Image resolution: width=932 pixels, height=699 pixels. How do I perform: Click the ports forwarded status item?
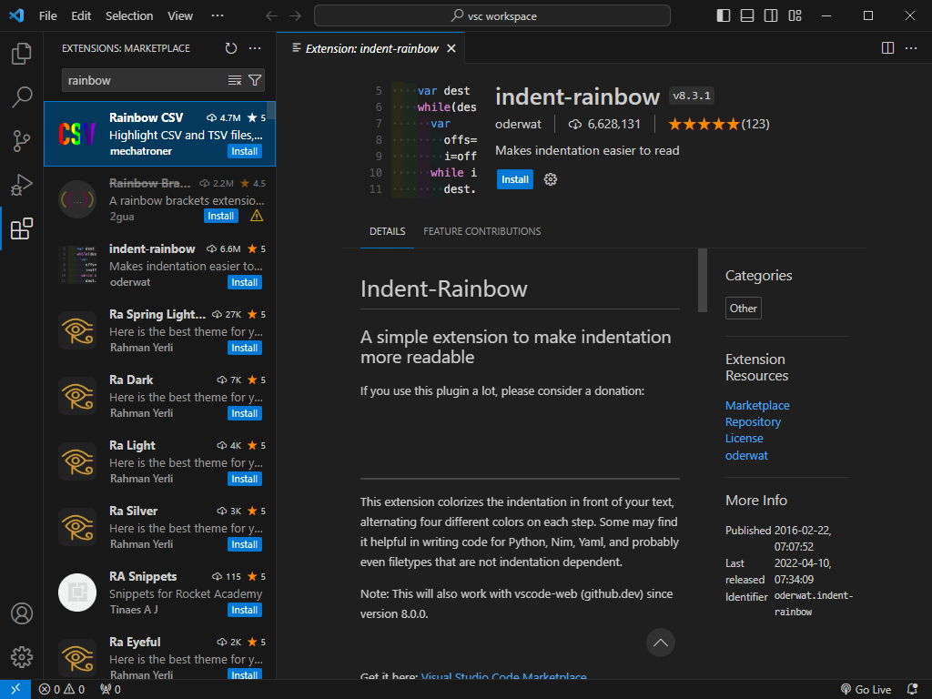point(110,690)
